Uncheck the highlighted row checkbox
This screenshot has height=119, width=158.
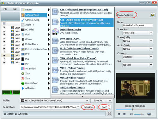(x=4, y=55)
